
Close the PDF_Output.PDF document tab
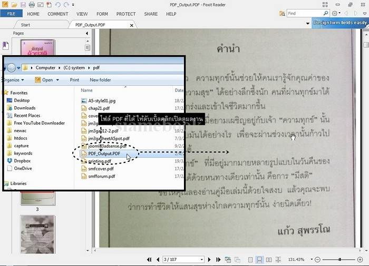tap(132, 25)
